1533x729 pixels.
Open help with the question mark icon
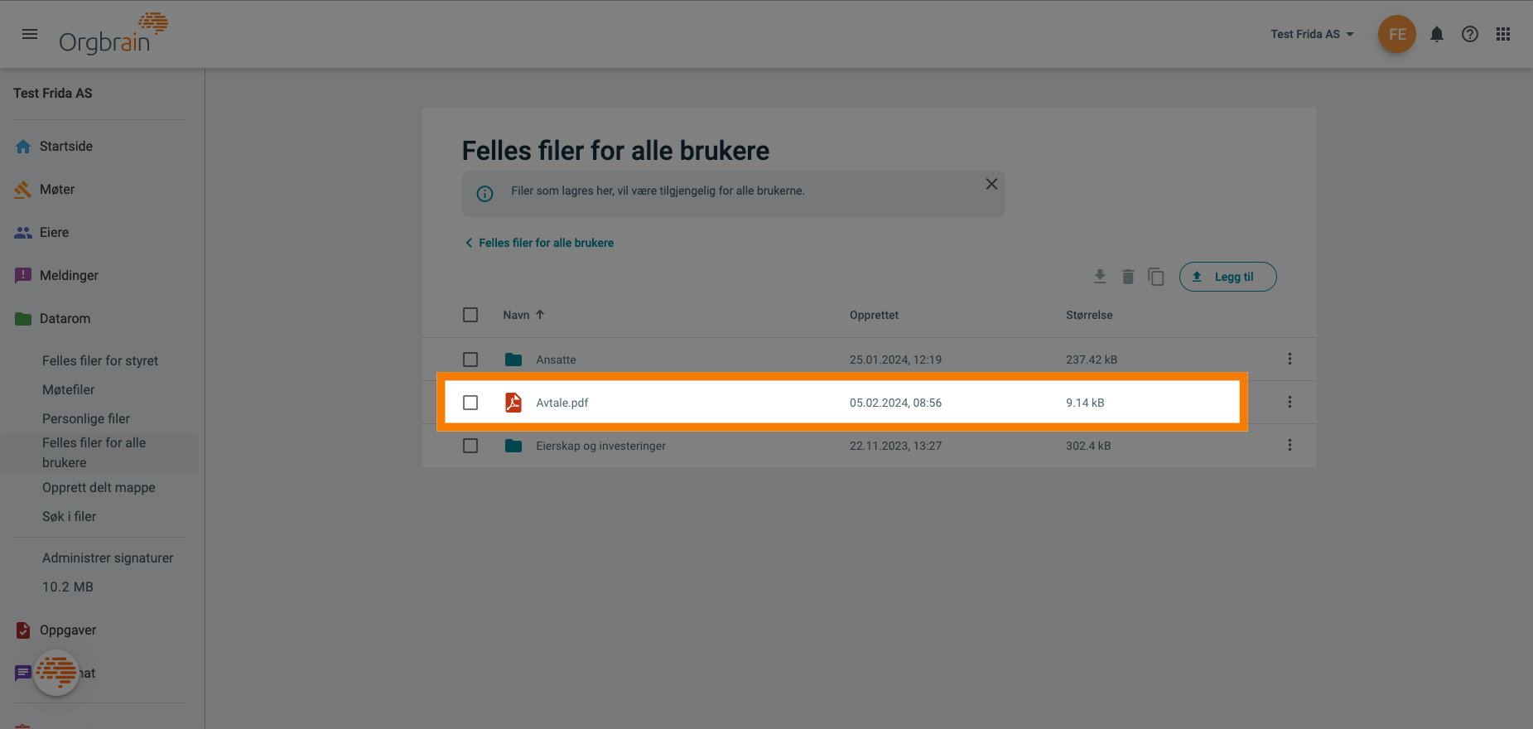pyautogui.click(x=1470, y=34)
